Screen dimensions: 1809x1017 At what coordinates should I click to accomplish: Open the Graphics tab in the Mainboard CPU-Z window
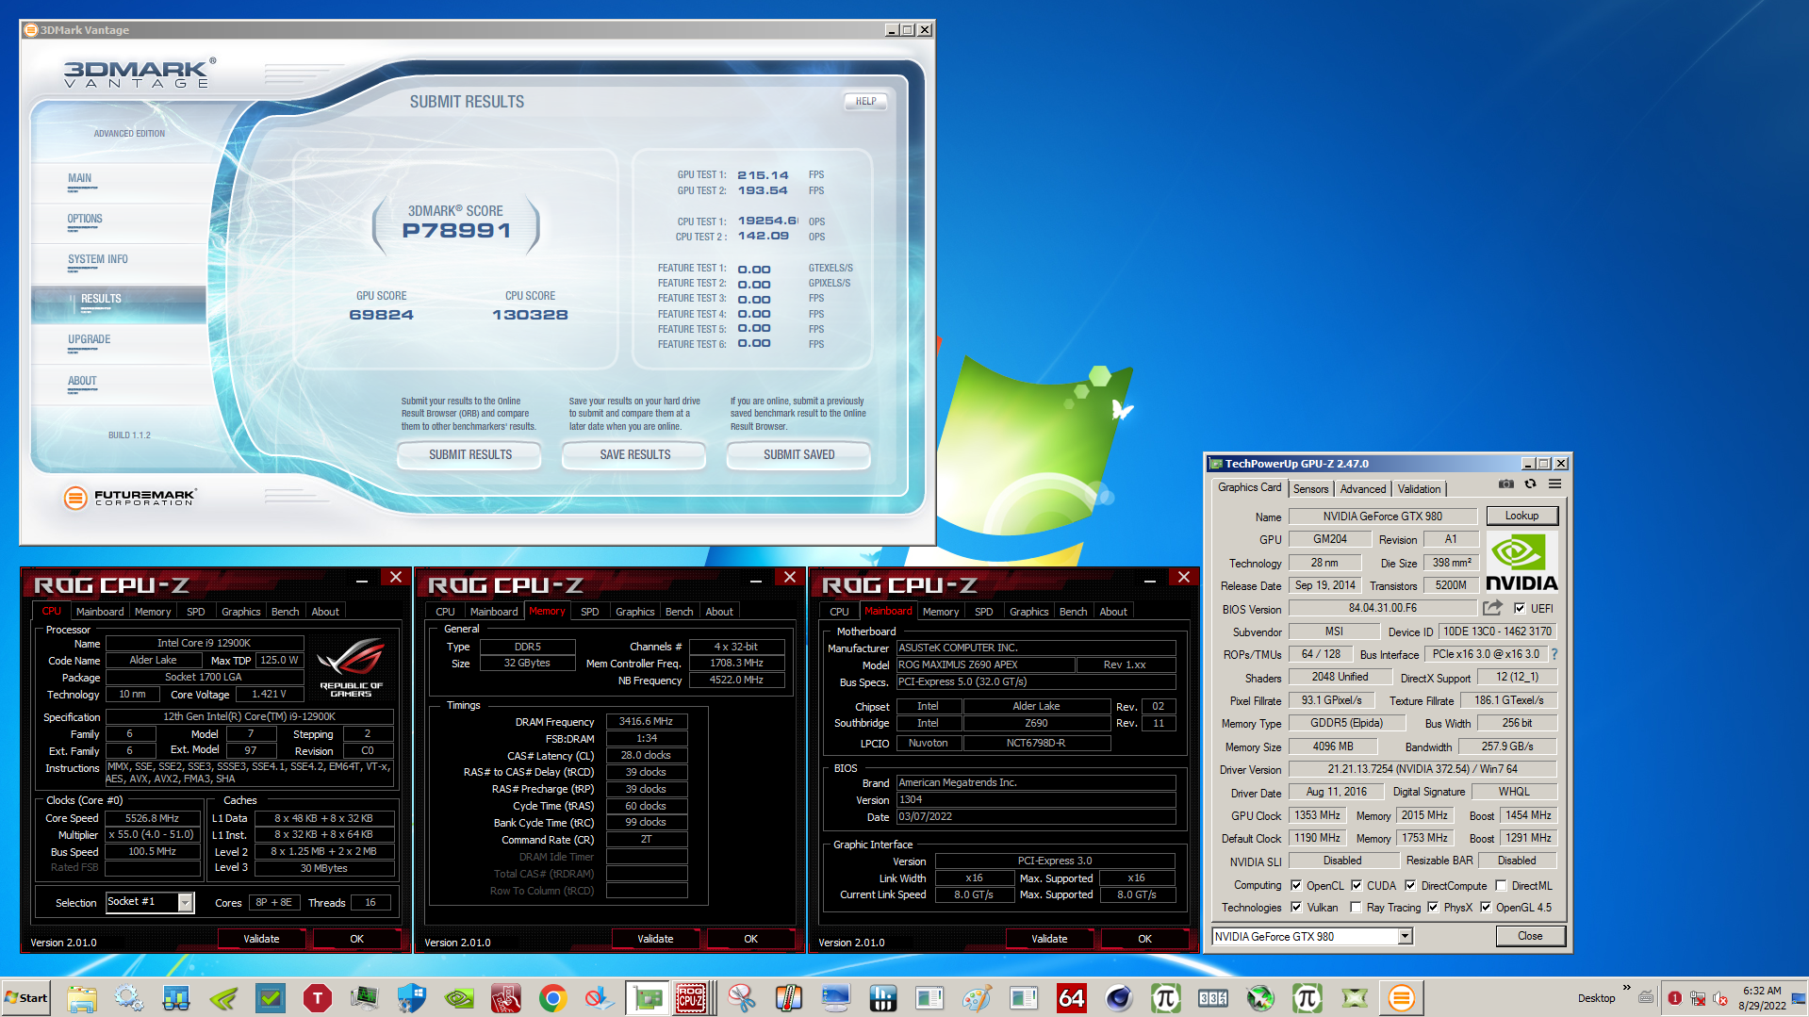coord(1028,612)
